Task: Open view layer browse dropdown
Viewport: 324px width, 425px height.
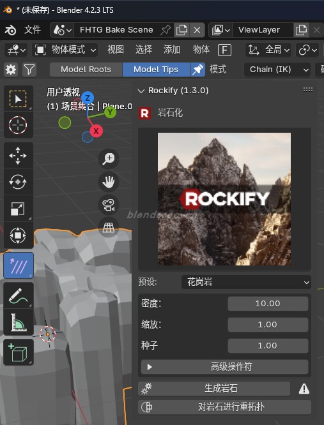Action: [221, 30]
